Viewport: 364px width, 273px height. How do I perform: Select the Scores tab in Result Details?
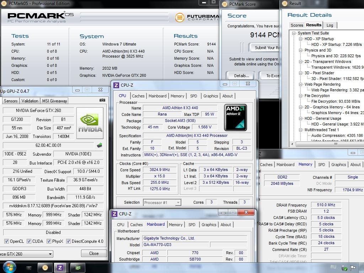point(297,25)
